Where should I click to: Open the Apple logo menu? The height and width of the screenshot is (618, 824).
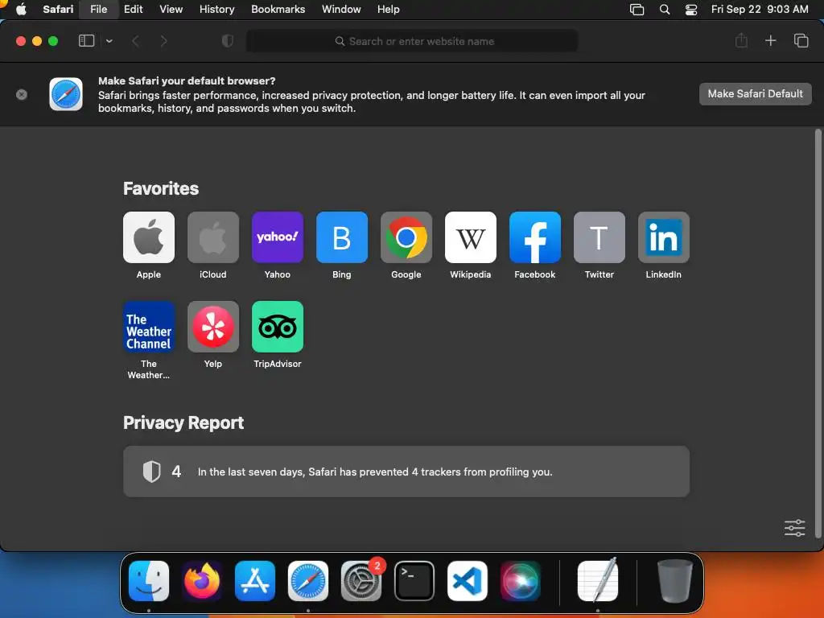point(21,10)
